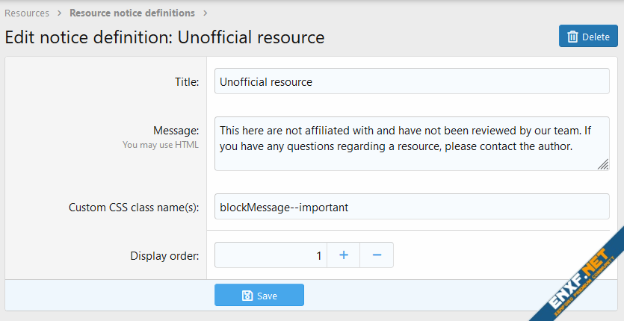Click the "Display order:" label
The height and width of the screenshot is (321, 624).
pyautogui.click(x=164, y=256)
